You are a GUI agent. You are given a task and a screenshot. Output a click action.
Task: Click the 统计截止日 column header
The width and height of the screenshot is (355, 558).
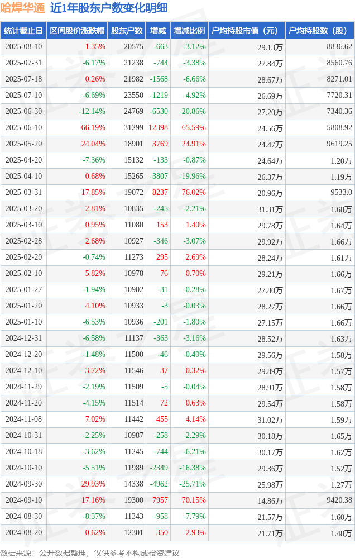tap(23, 31)
